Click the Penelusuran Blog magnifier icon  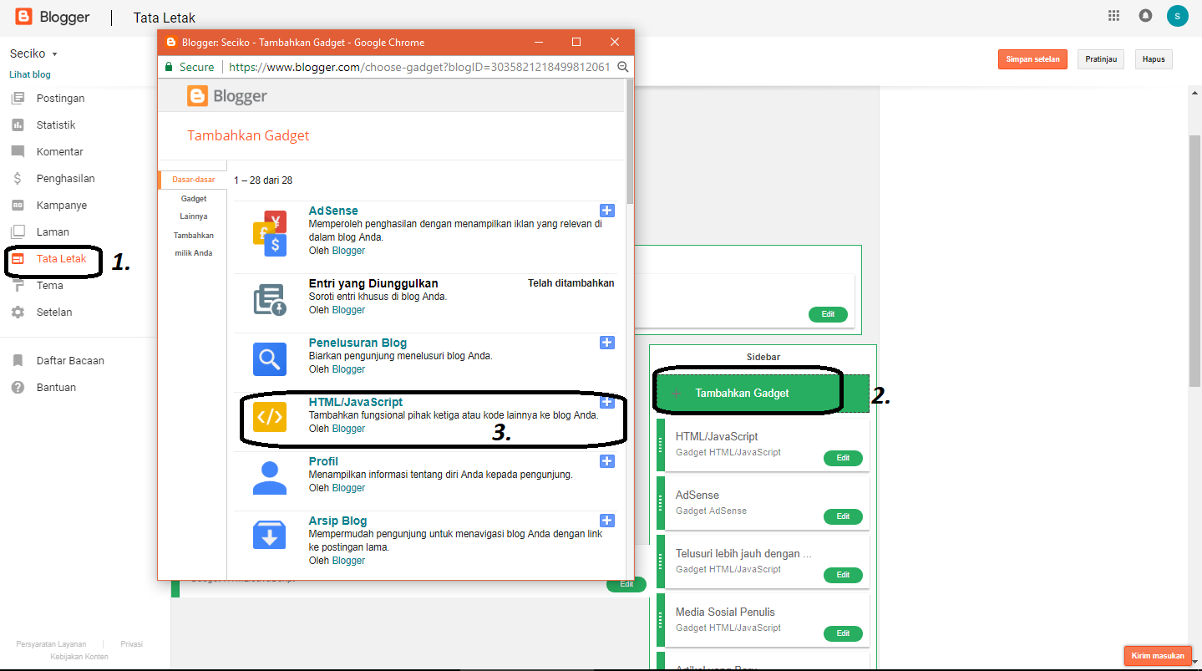pos(270,359)
